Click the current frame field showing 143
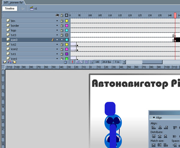Image resolution: width=180 pixels, height=148 pixels. tap(97, 62)
